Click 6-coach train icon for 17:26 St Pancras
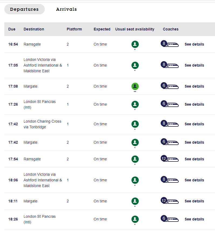 click(x=170, y=104)
